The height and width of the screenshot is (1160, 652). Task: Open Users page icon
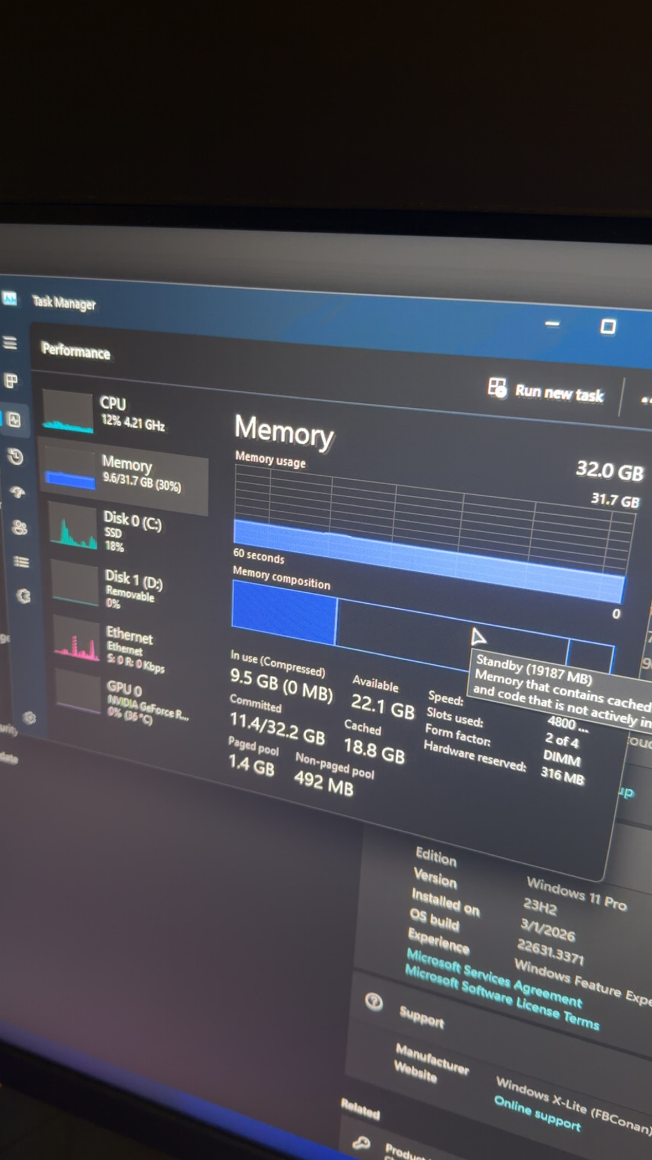click(x=20, y=527)
